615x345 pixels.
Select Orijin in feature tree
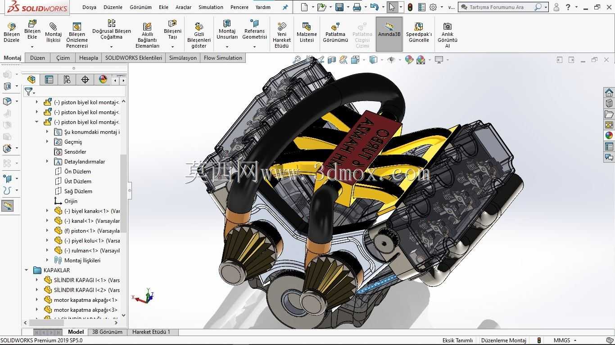tap(71, 201)
